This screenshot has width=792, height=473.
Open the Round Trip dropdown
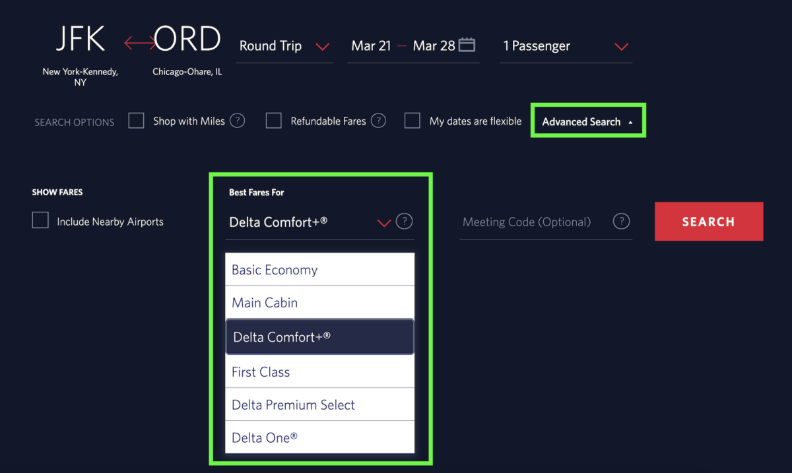tap(323, 47)
